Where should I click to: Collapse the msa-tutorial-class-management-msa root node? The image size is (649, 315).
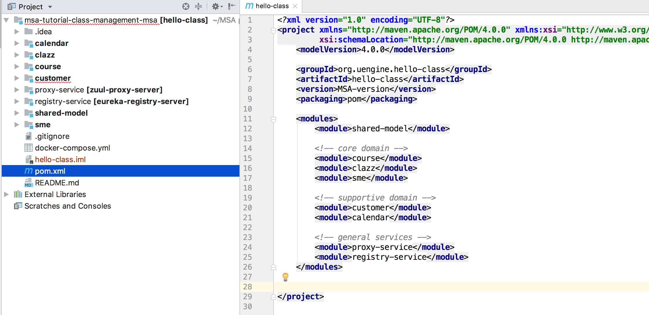(x=6, y=20)
